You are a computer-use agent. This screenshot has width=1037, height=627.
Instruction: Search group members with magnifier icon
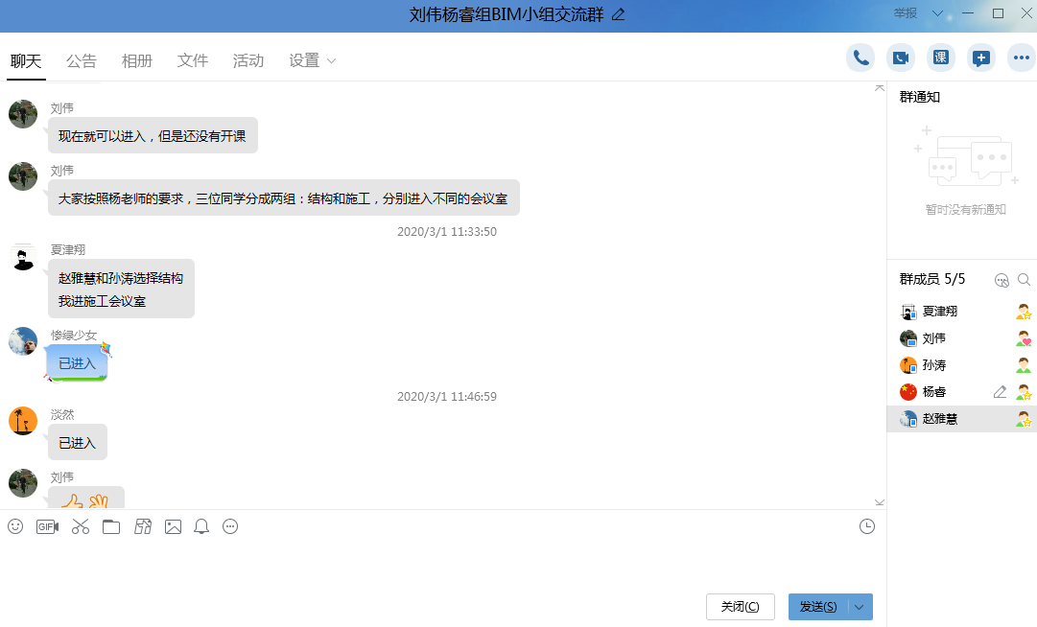1025,280
